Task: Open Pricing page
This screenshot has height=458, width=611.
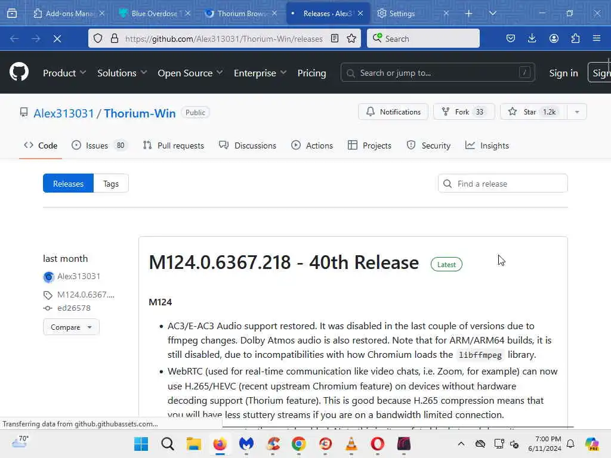Action: point(311,73)
